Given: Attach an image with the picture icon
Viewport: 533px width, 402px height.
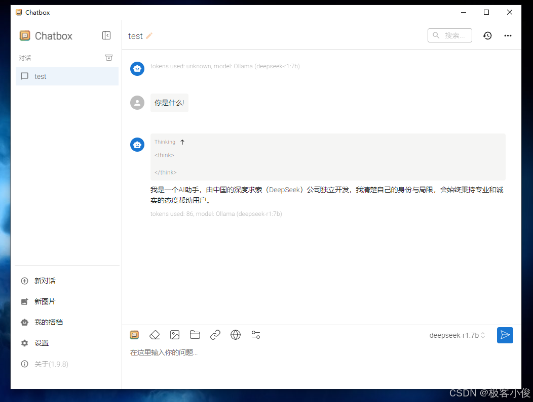Looking at the screenshot, I should tap(175, 335).
